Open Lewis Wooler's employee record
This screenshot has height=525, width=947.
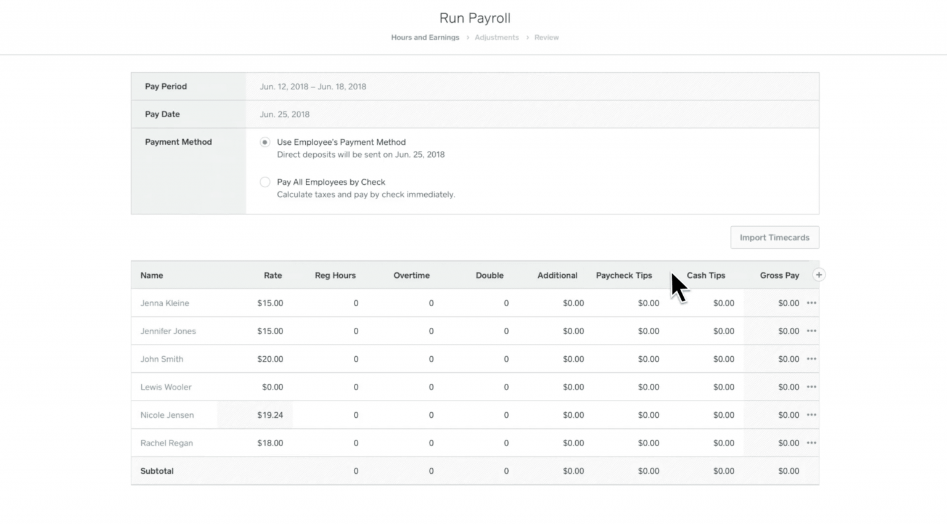point(166,387)
